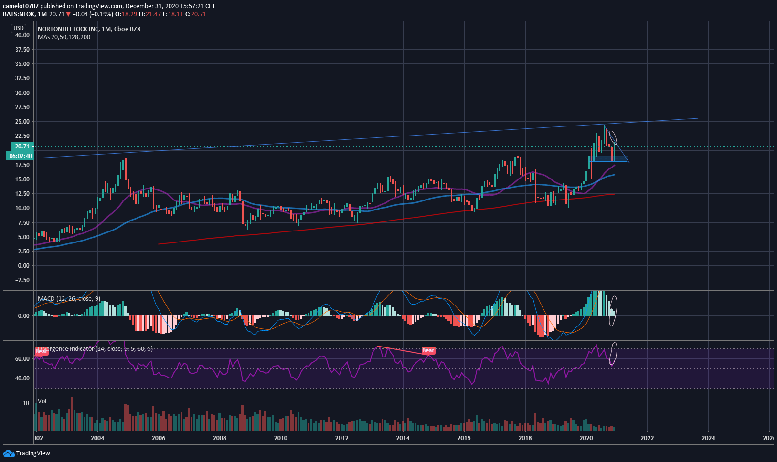Click the 60.00 level on divergence pane
Screen dimensions: 777x462
(22, 359)
